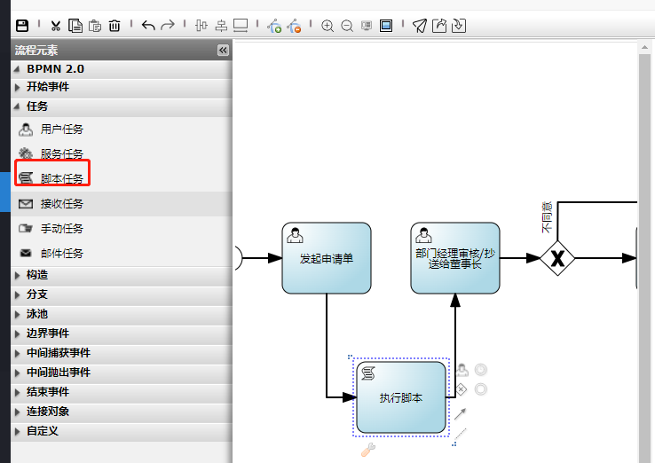Collapse the 流程元素 panel
The image size is (655, 463).
point(223,51)
